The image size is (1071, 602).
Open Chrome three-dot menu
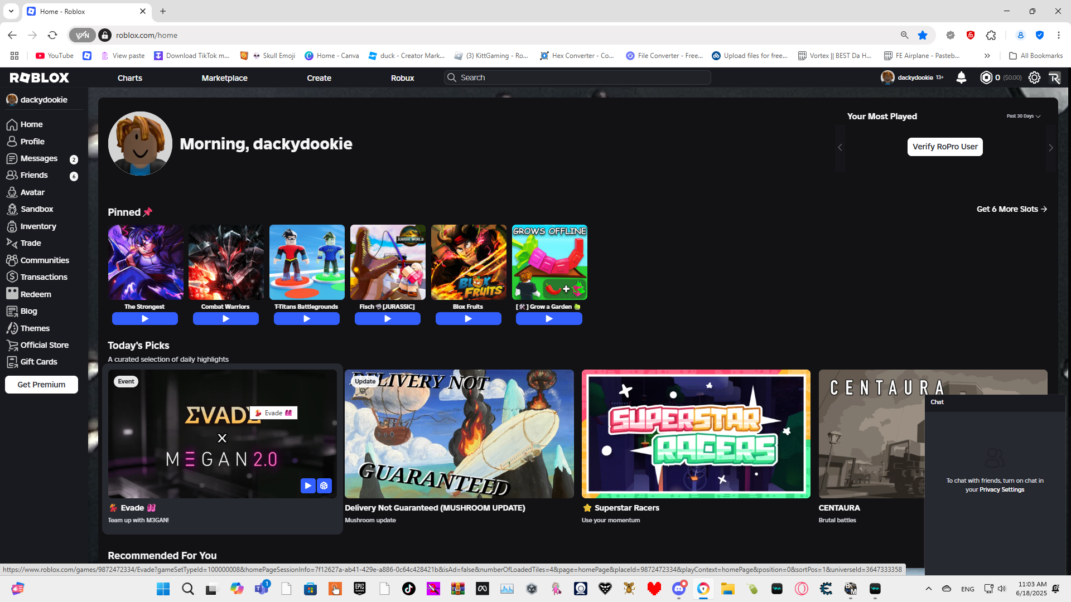(1059, 35)
